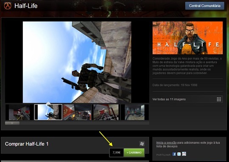The width and height of the screenshot is (229, 162).
Task: Click the Windows platform icon
Action: tap(142, 144)
